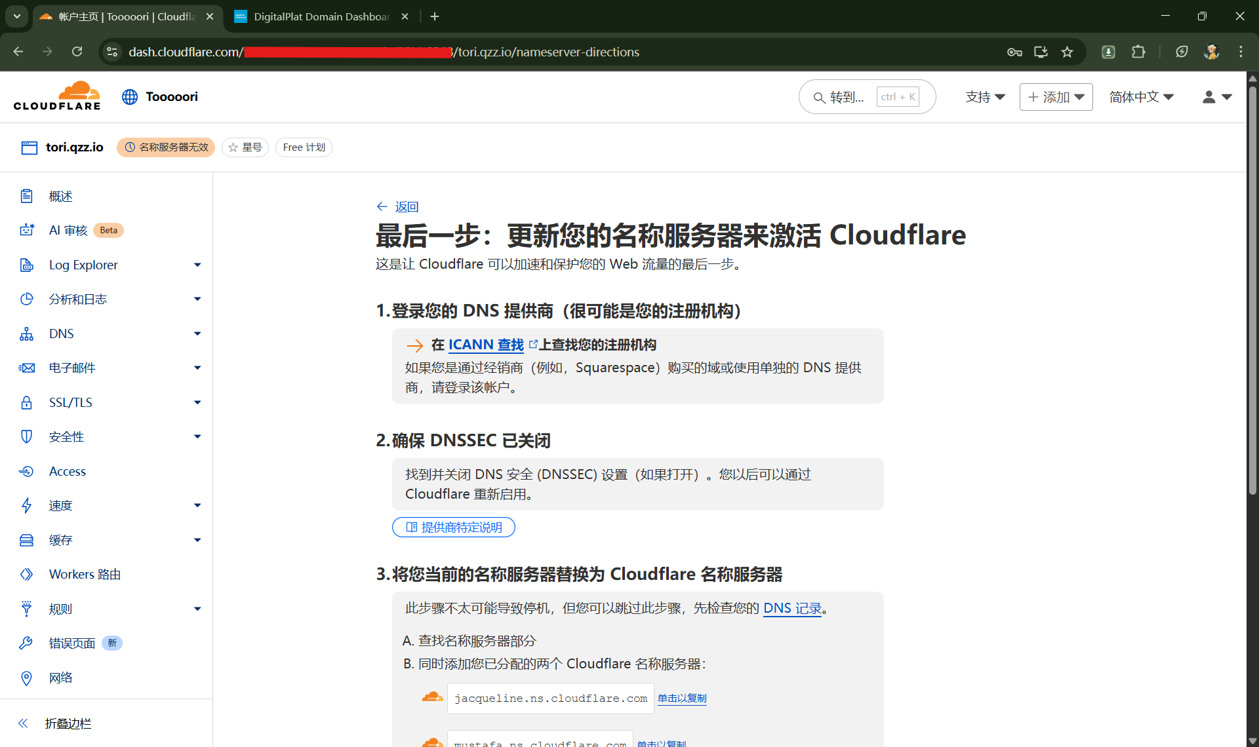Click the Workers 路由 icon
Screen dimensions: 1259x747
tap(26, 574)
